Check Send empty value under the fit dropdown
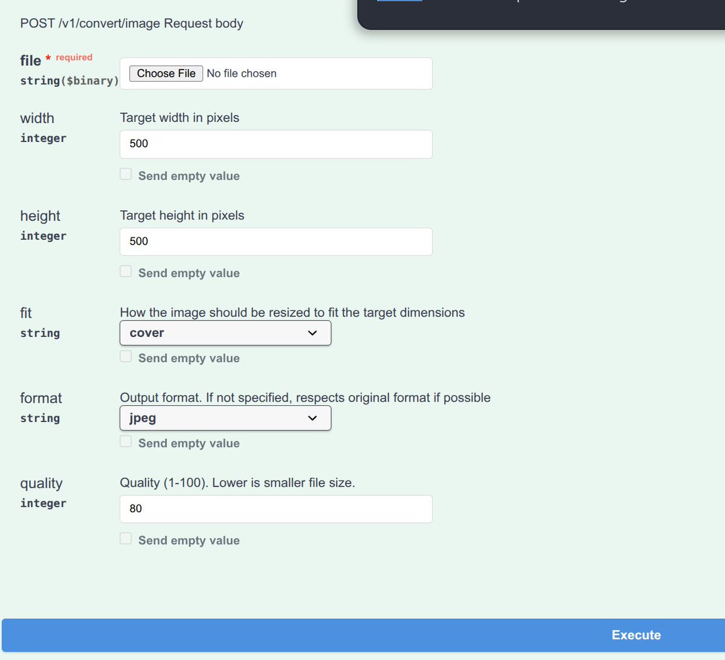 (125, 356)
